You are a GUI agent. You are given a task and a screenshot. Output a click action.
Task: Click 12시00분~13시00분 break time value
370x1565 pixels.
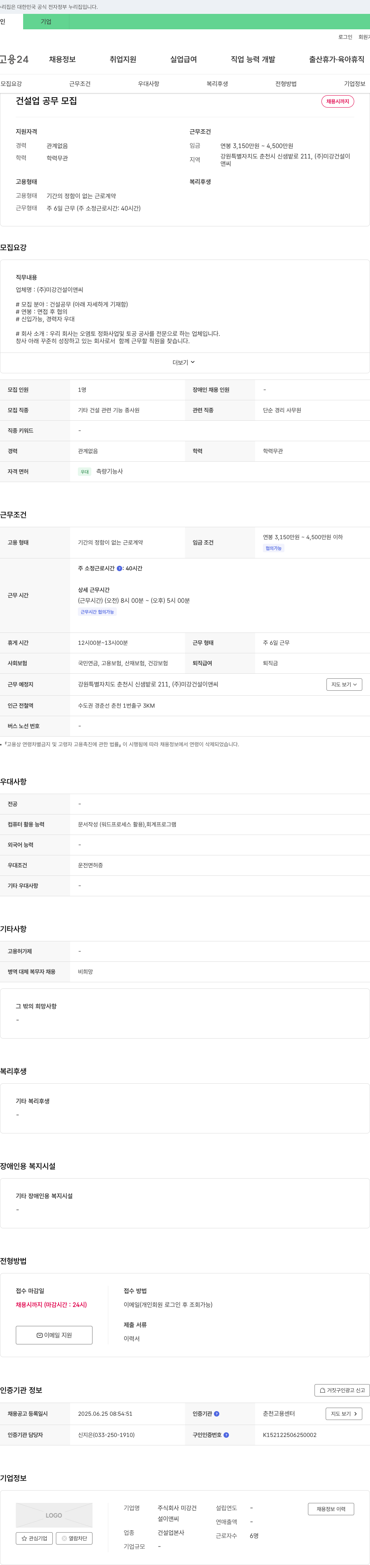pos(103,643)
